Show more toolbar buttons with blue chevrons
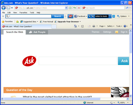 [x=114, y=16]
